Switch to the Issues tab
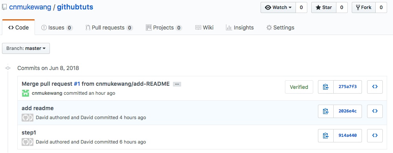Screen dimensions: 393x153 [57, 28]
